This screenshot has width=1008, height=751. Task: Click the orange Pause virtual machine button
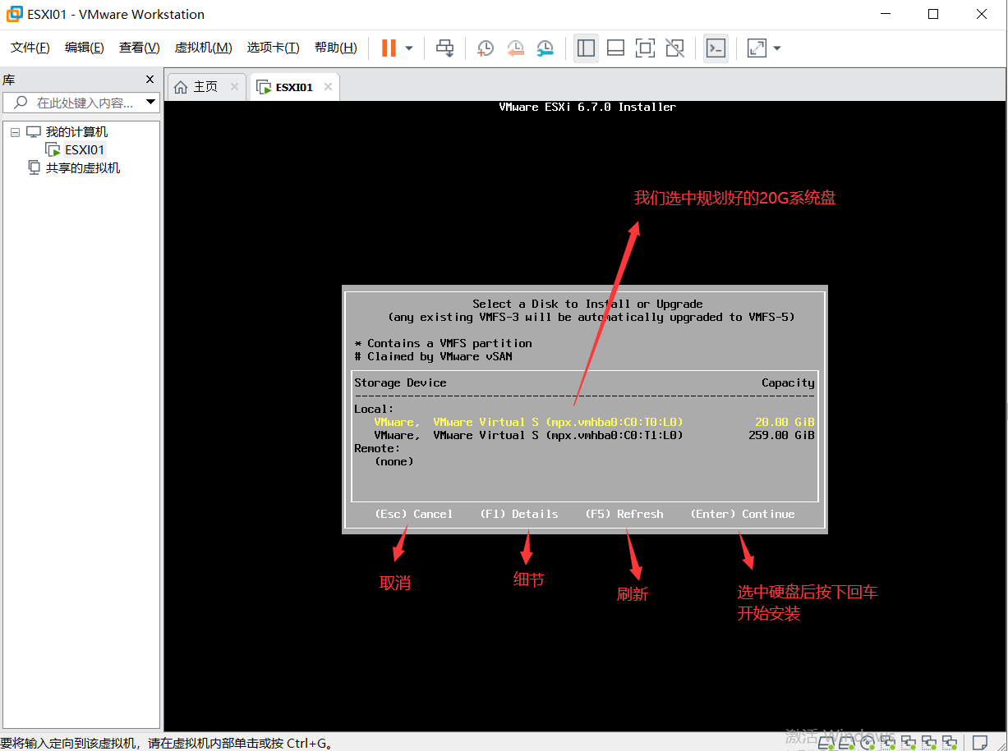click(389, 48)
